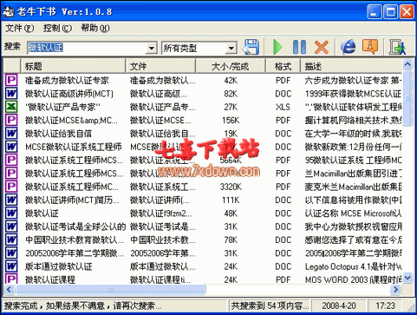Click PDF icon of the 3320K file row
This screenshot has width=417, height=315.
coord(11,187)
